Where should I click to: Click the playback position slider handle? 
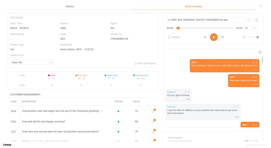point(178,28)
